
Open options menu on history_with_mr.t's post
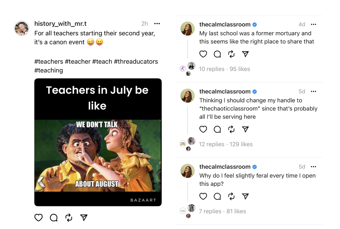tap(157, 23)
